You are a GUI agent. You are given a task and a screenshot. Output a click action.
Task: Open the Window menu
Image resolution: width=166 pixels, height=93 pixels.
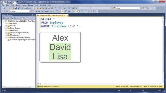point(43,5)
